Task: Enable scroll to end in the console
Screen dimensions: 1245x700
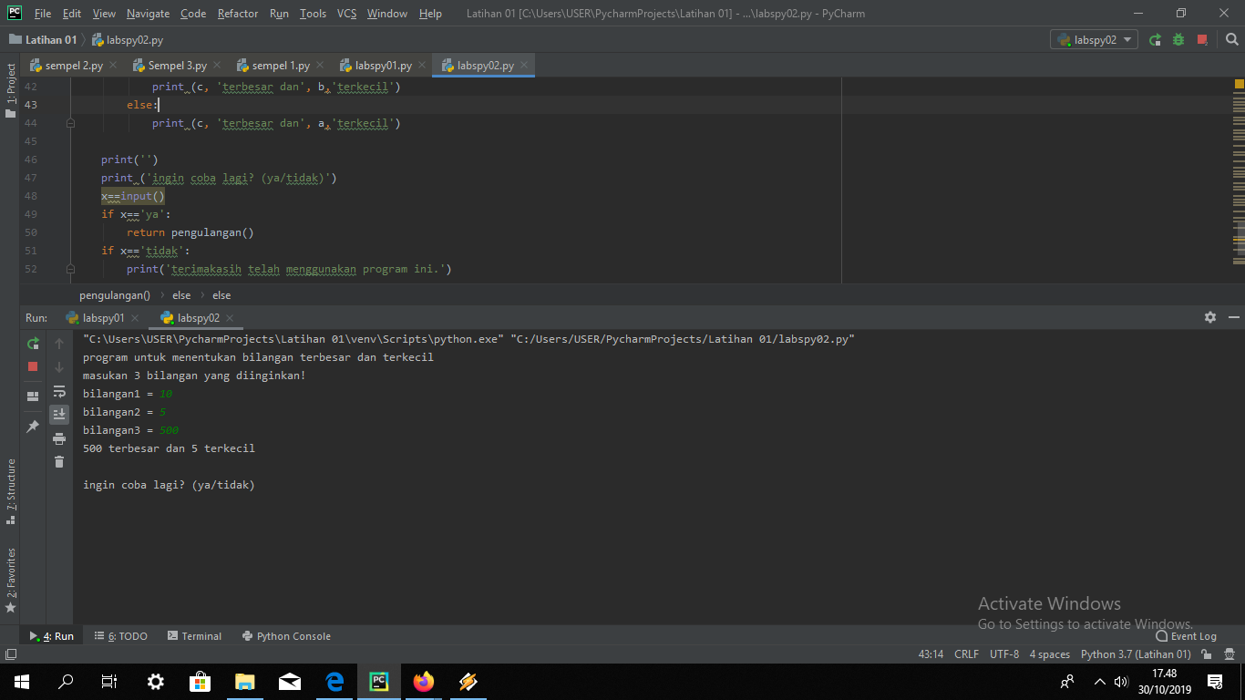Action: [x=59, y=415]
